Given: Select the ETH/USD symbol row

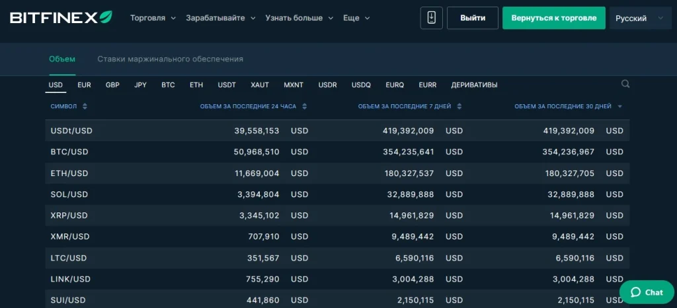Looking at the screenshot, I should (x=337, y=173).
